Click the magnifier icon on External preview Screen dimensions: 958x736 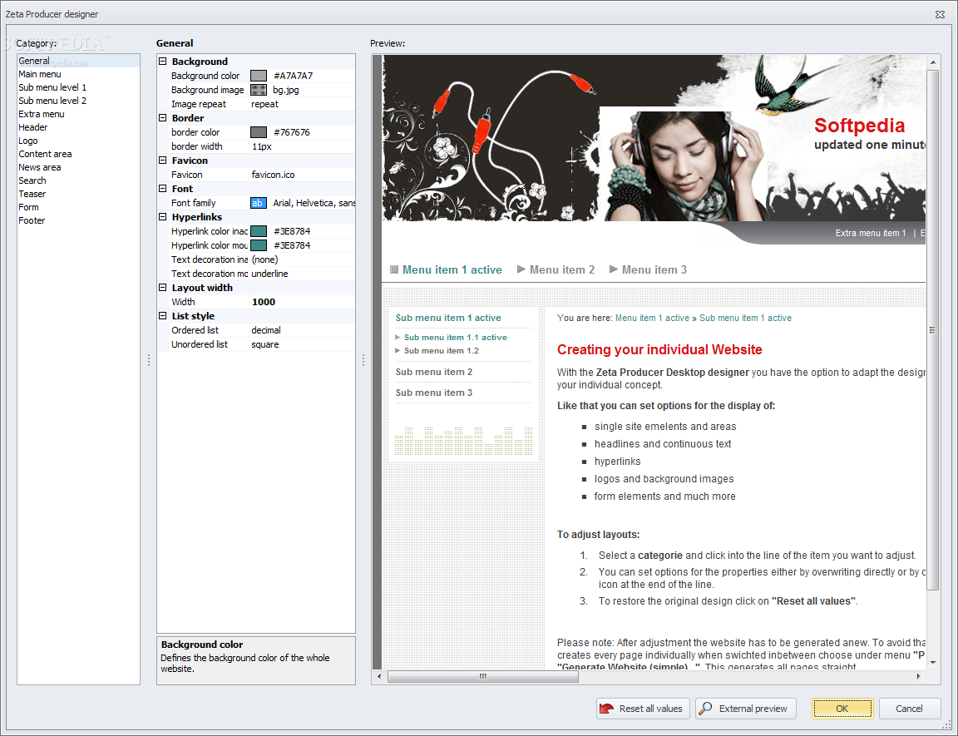click(x=706, y=709)
